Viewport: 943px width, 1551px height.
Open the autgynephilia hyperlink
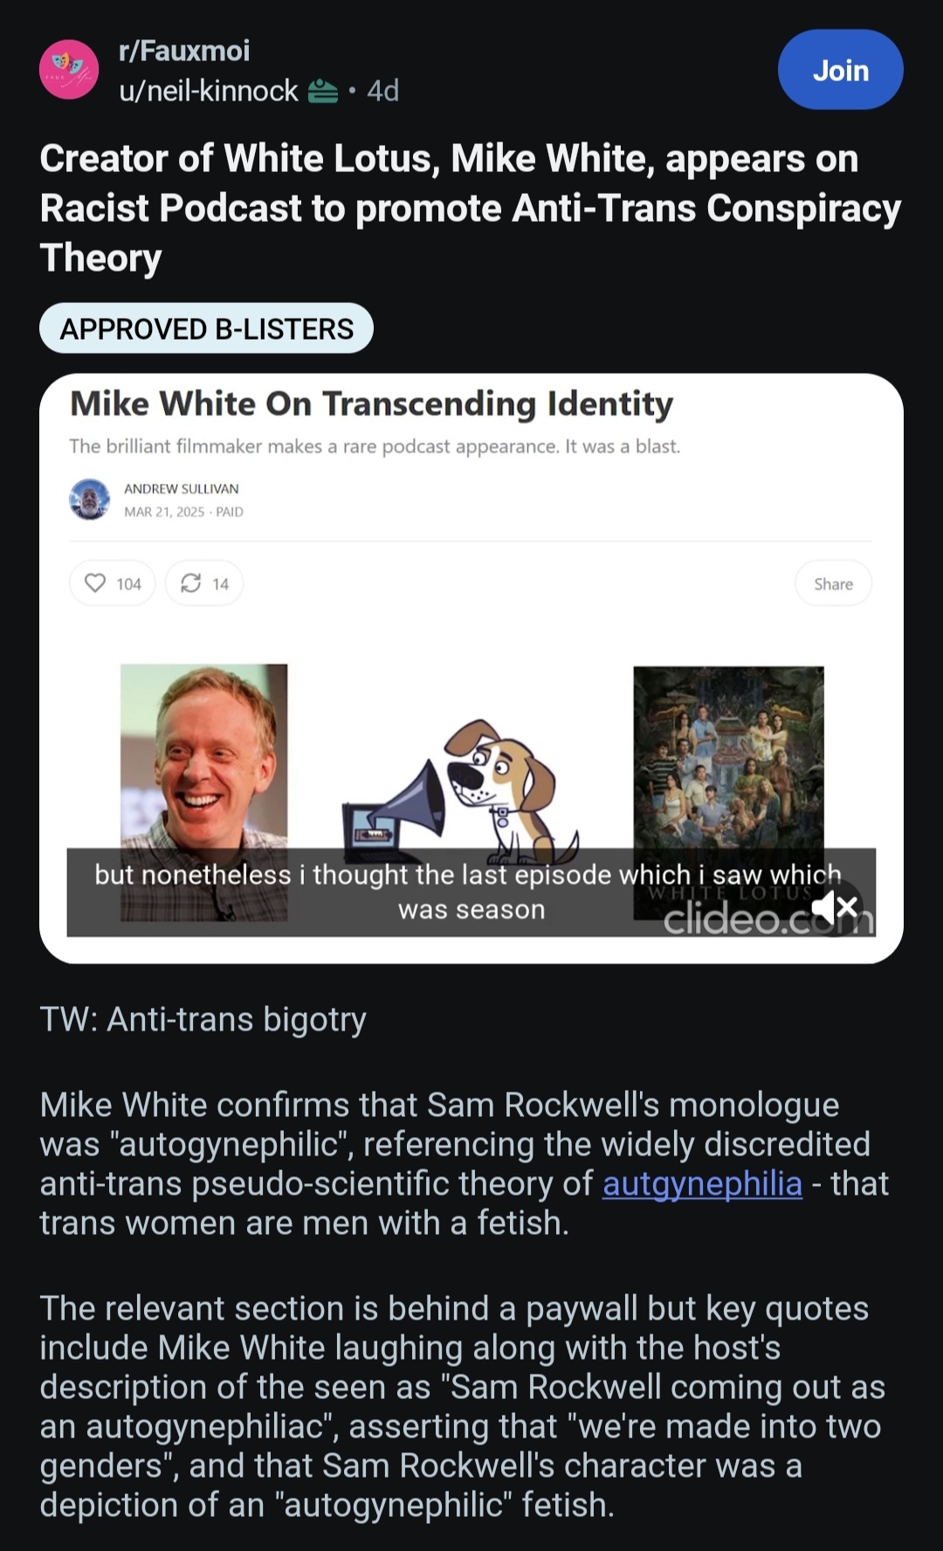(702, 1183)
